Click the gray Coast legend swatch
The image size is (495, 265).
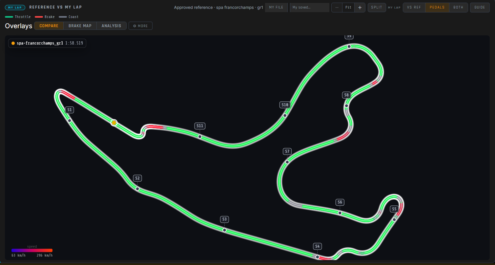click(63, 17)
